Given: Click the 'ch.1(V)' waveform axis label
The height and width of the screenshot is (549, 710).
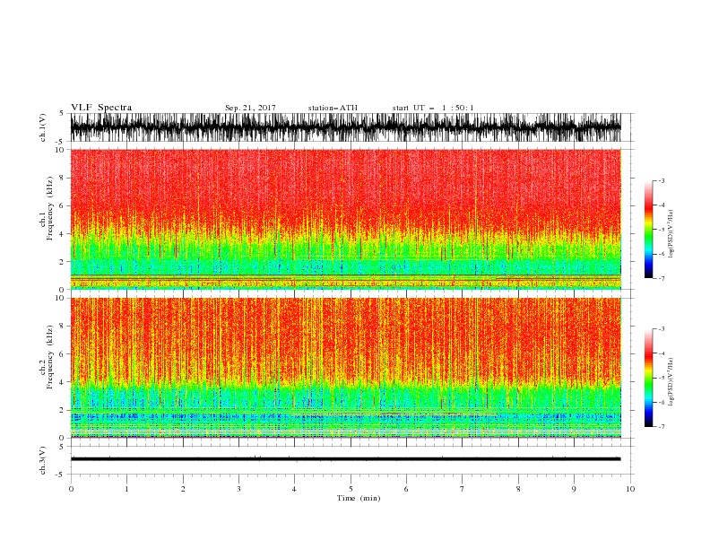Looking at the screenshot, I should [43, 127].
